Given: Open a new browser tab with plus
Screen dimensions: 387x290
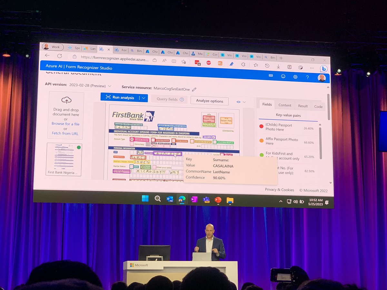Looking at the screenshot, I should pos(281,58).
